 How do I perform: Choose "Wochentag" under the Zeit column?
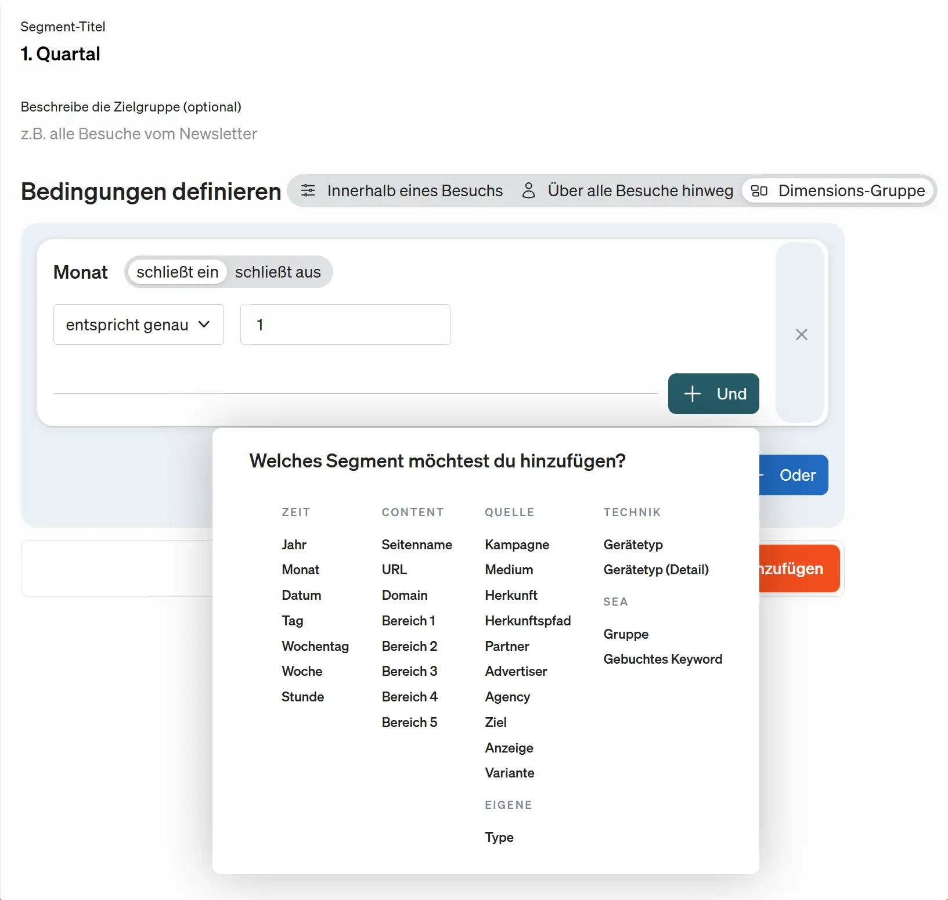tap(315, 646)
